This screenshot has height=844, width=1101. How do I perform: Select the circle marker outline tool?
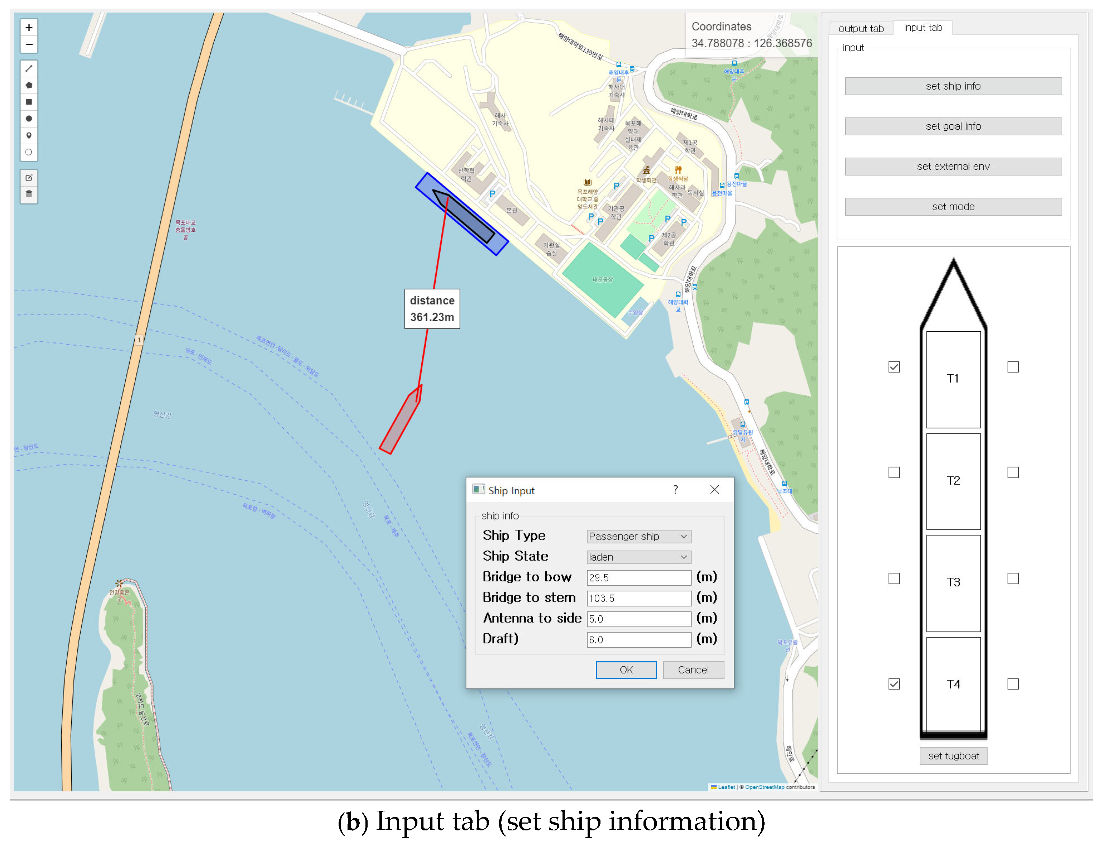pyautogui.click(x=29, y=152)
